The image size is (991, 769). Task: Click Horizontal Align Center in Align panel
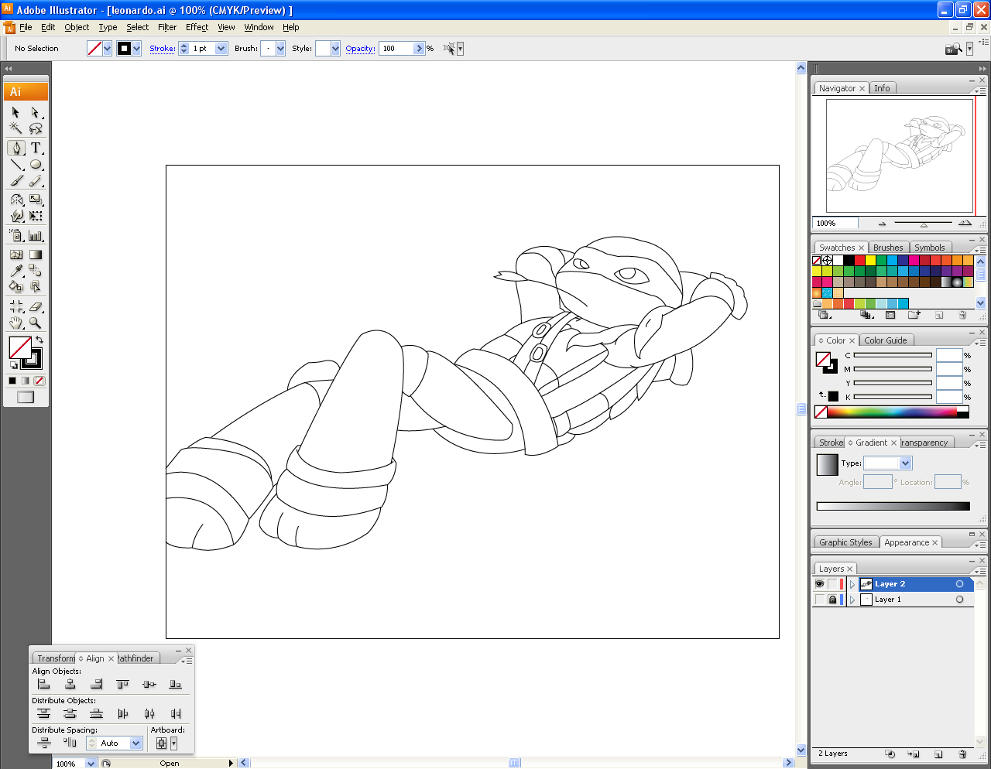(x=70, y=684)
